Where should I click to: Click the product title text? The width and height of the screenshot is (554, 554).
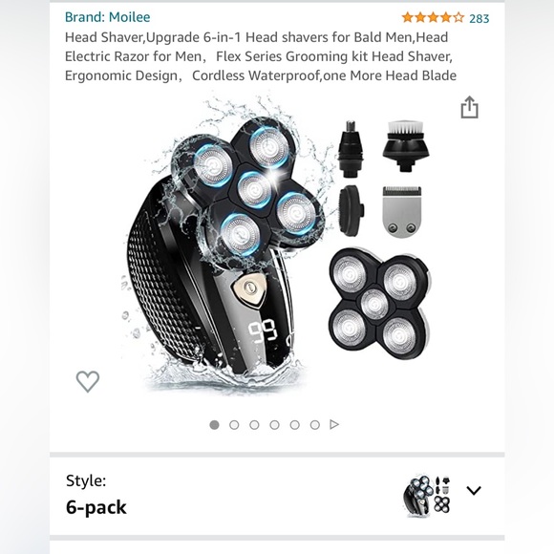pyautogui.click(x=261, y=56)
